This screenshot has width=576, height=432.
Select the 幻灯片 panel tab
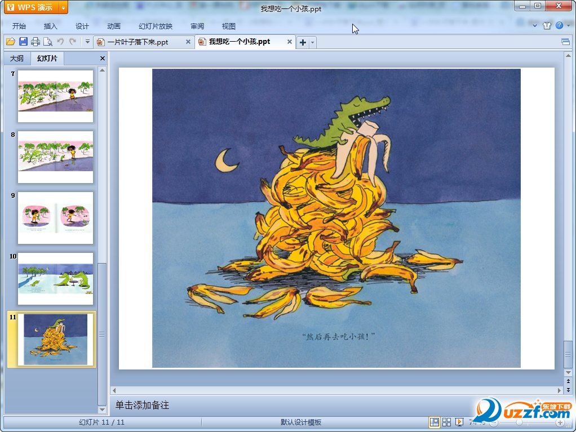(47, 59)
